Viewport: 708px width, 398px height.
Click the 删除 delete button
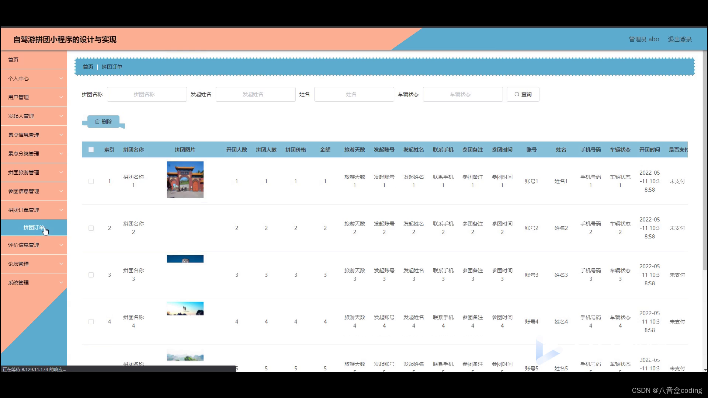(x=104, y=122)
